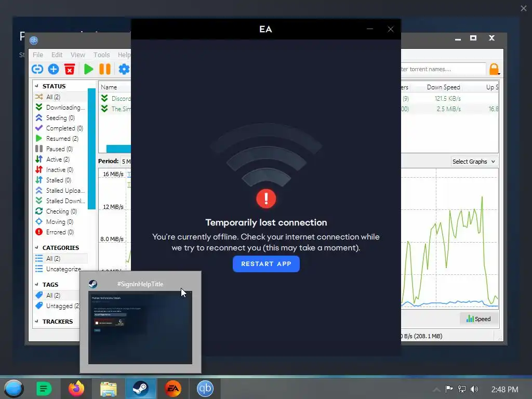Click the green notes app taskbar icon
This screenshot has height=399, width=532.
[44, 389]
